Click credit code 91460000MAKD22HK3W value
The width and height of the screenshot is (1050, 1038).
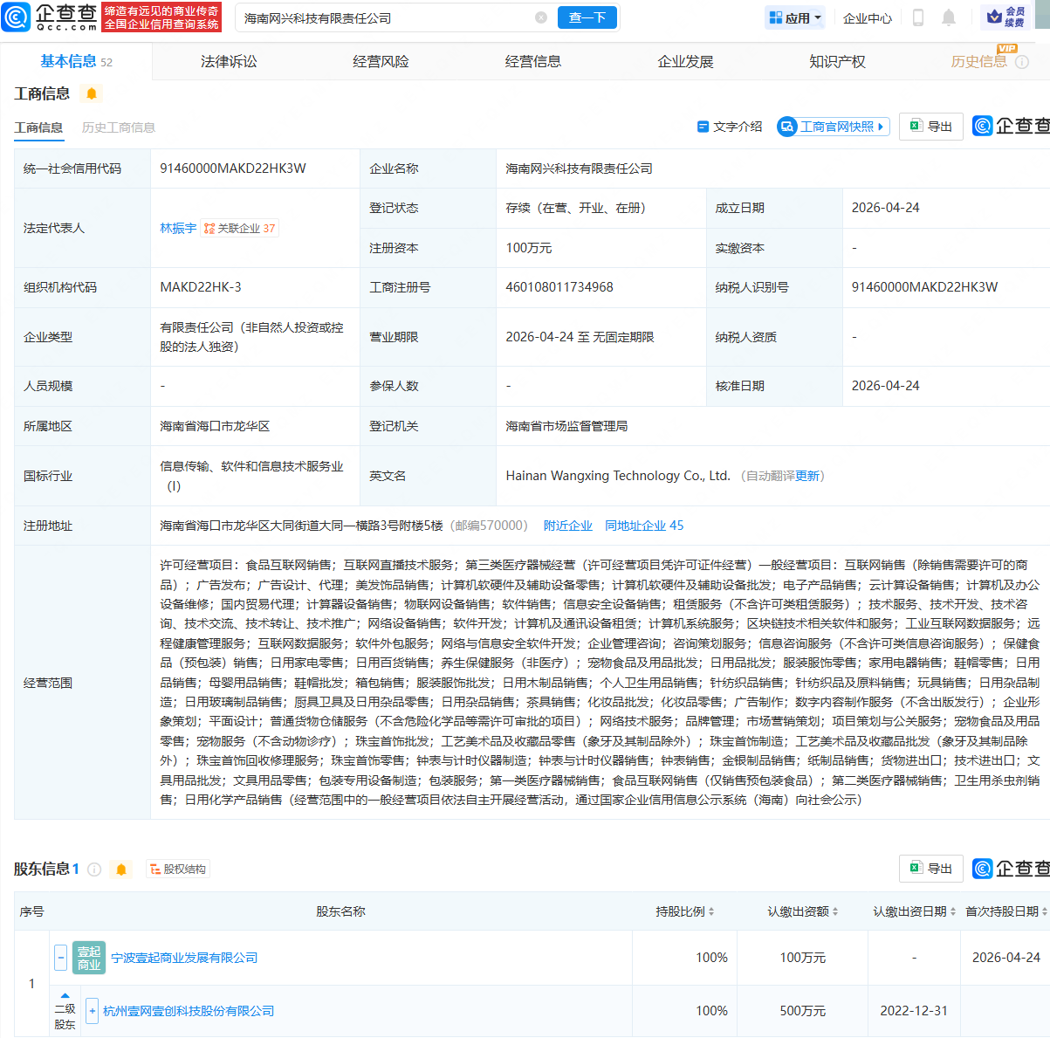233,168
